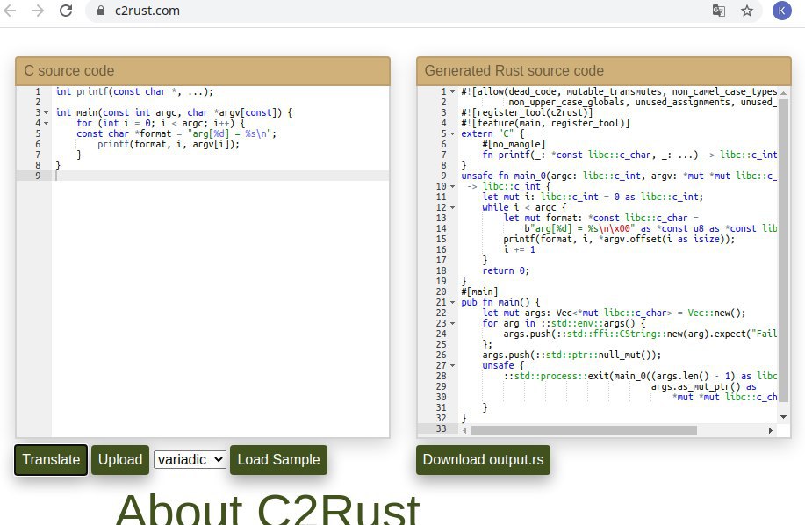Click 'int main(const int argc' line in C editor

174,113
